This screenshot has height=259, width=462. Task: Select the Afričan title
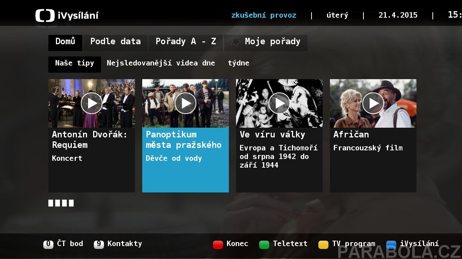(x=351, y=135)
